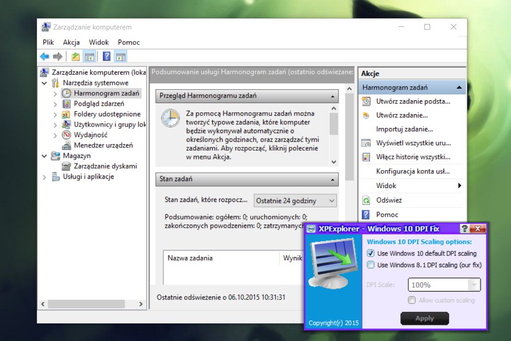Viewport: 511px width, 341px height.
Task: Click the Back navigation arrow
Action: pos(44,56)
